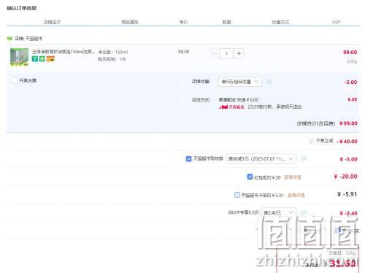The image size is (365, 273).
Task: Open 查看详情 link for red packet deduction
Action: (293, 177)
